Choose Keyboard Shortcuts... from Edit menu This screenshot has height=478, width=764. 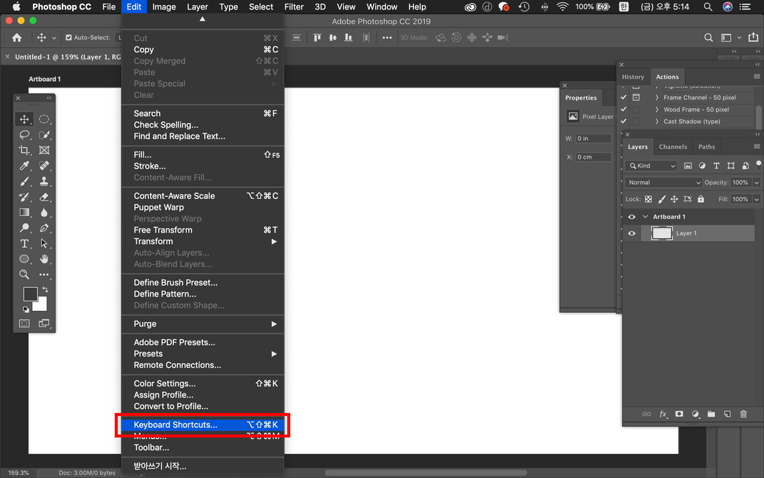coord(175,425)
